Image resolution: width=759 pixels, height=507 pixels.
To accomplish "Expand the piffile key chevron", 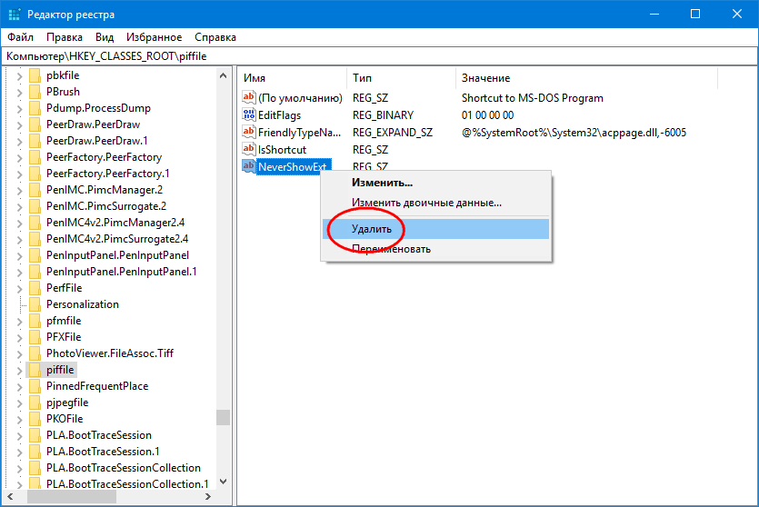I will coord(19,370).
